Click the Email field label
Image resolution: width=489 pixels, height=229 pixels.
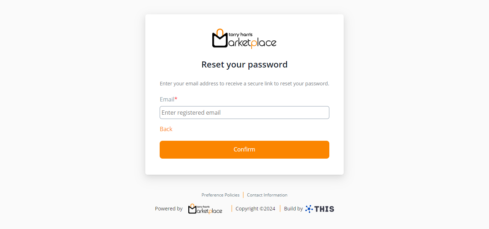[167, 99]
